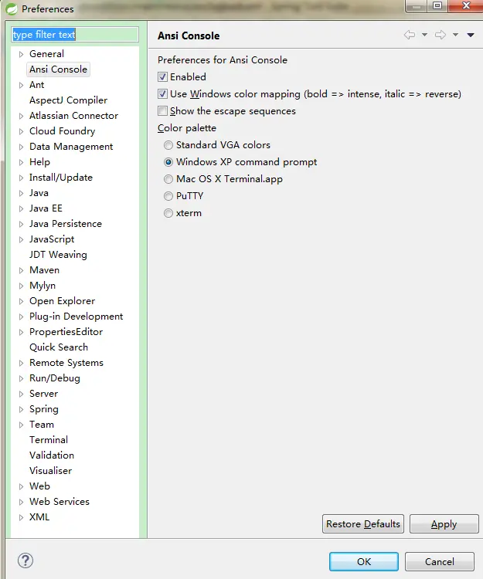Click the back navigation arrow icon

tap(409, 35)
